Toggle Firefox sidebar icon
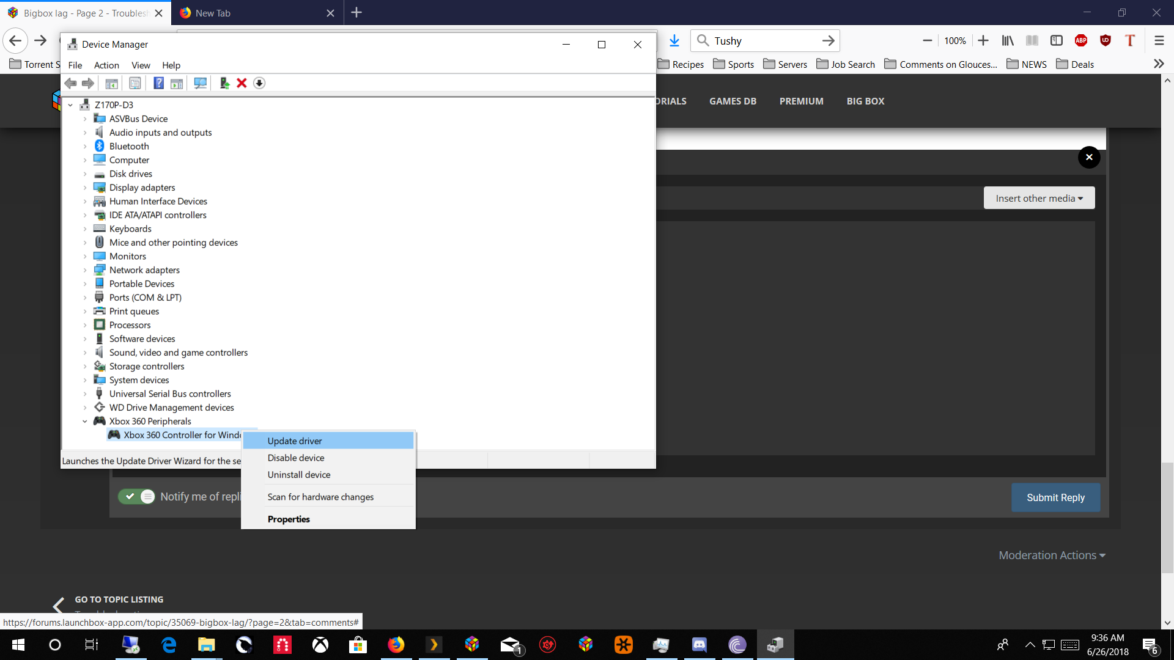The image size is (1174, 660). click(x=1057, y=40)
